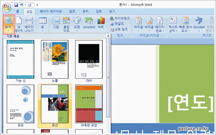Choose the 노출 cover page with sunflower
216x135 pixels.
pyautogui.click(x=54, y=61)
